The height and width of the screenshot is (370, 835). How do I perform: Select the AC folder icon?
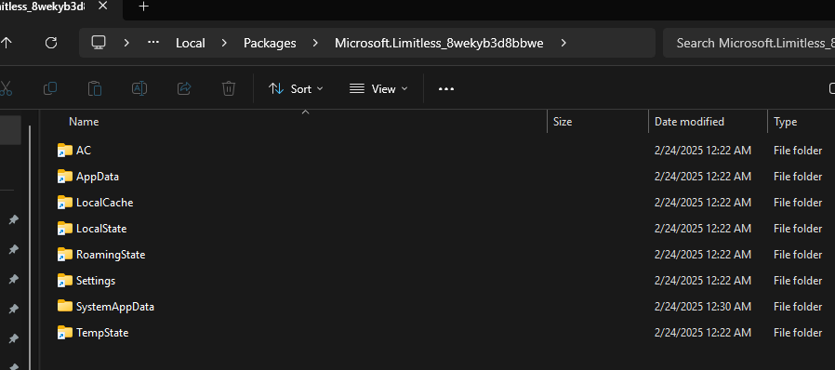coord(64,151)
